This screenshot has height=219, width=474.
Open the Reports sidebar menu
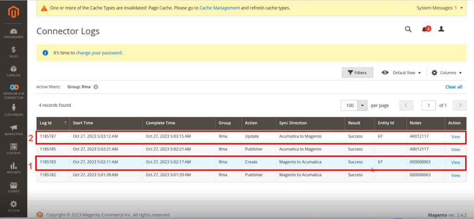coord(13,168)
